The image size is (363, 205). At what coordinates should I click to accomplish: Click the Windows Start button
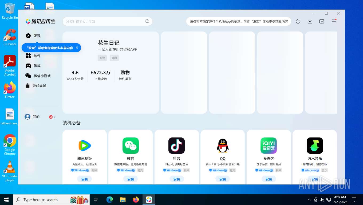(6, 200)
